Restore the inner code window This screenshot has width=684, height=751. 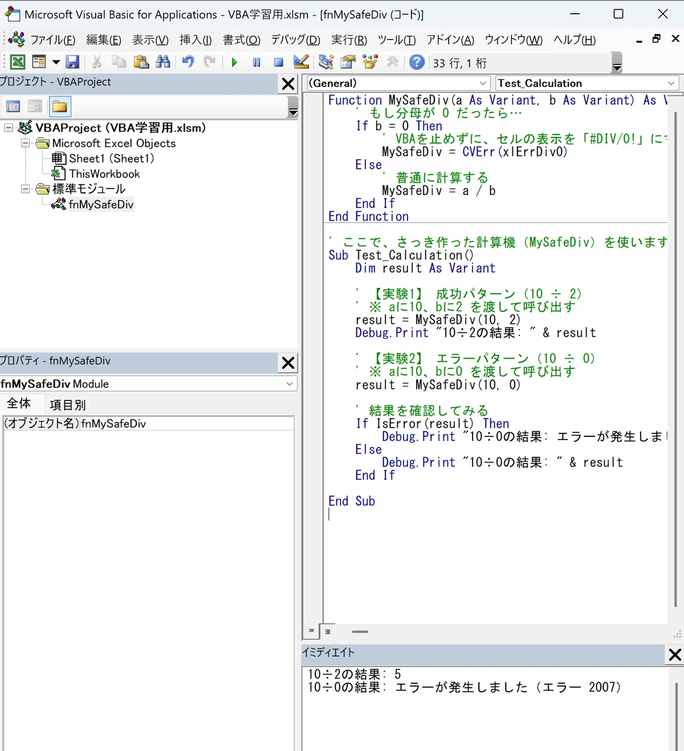[x=657, y=39]
